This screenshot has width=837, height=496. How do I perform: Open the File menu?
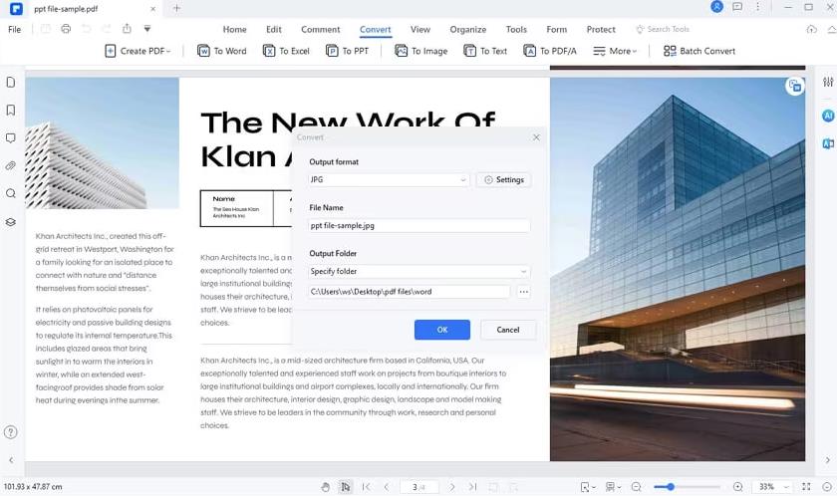(14, 29)
